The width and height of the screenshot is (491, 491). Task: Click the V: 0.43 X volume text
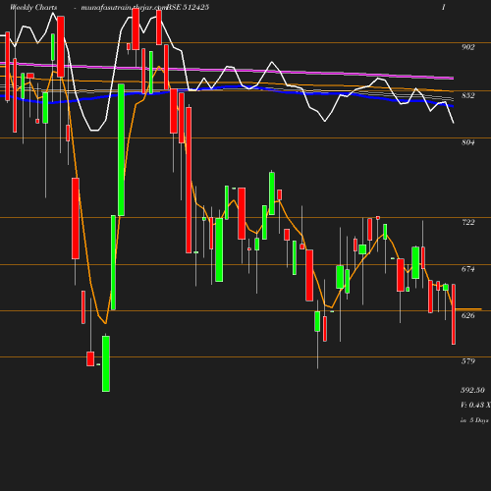(x=475, y=405)
